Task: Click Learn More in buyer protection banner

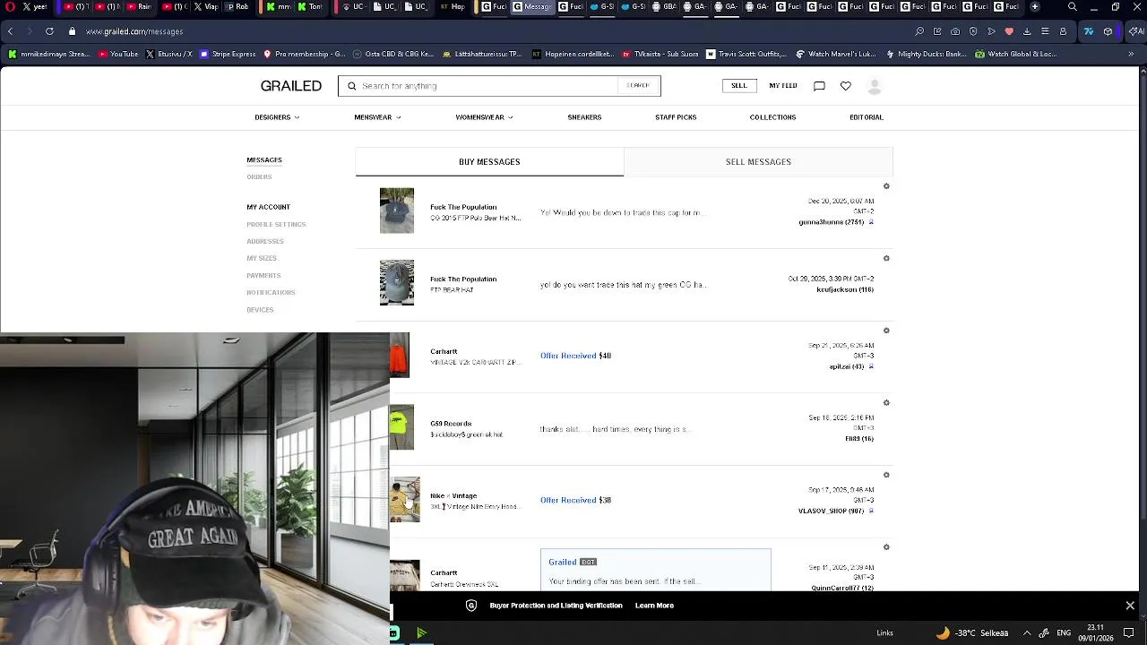Action: pyautogui.click(x=654, y=606)
